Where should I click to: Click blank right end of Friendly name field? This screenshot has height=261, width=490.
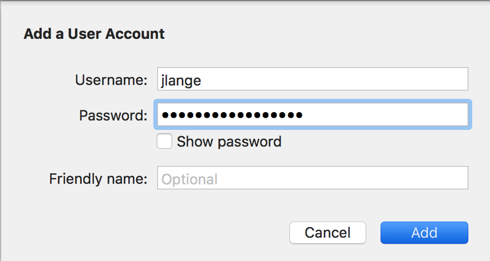[433, 178]
